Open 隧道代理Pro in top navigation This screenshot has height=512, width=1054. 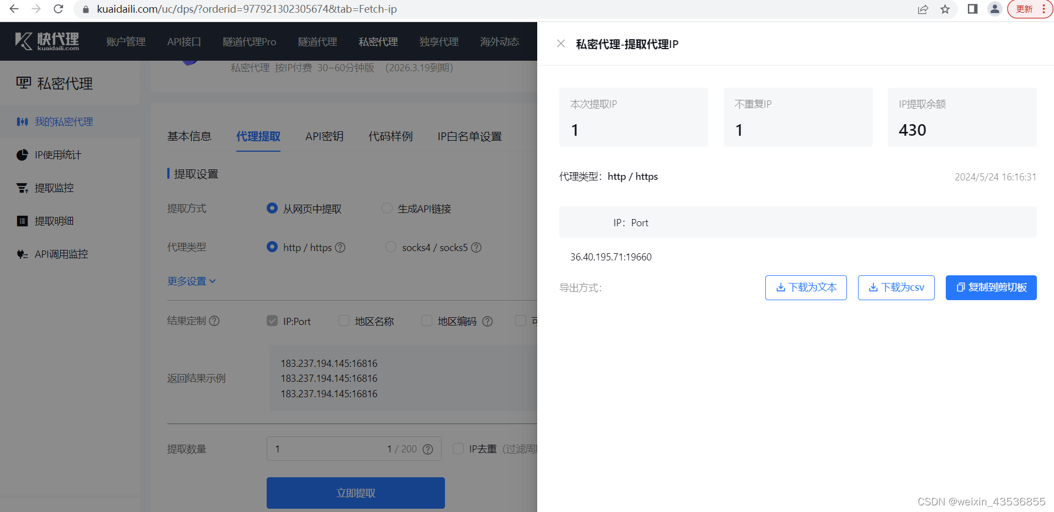click(x=250, y=42)
